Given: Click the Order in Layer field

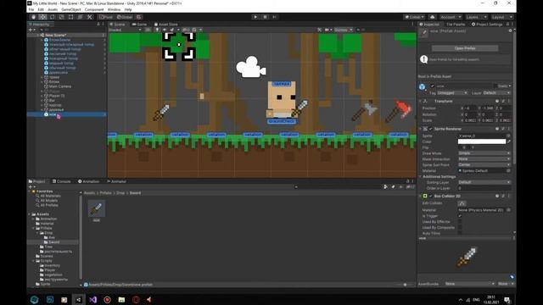Looking at the screenshot, I should 484,188.
